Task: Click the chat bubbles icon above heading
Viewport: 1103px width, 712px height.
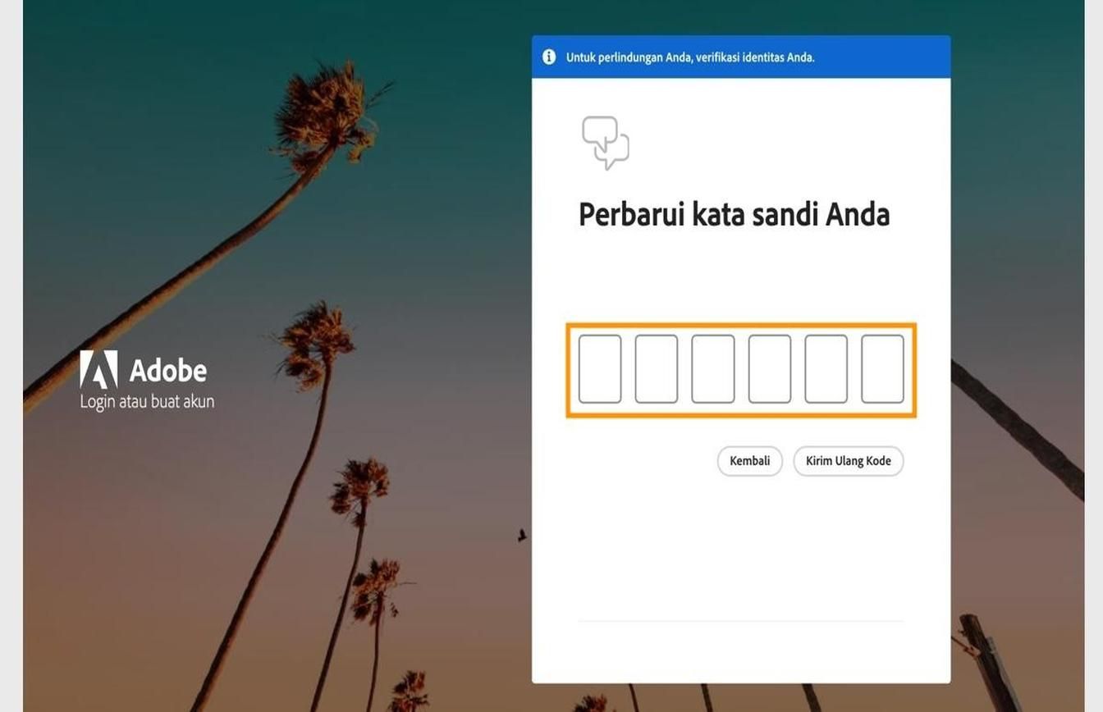Action: (x=606, y=143)
